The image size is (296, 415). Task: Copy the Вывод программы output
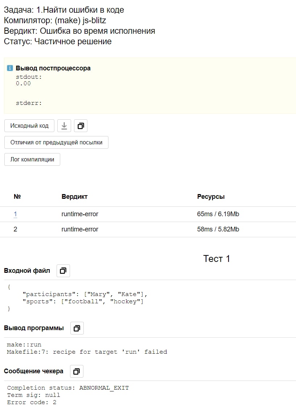(77, 328)
